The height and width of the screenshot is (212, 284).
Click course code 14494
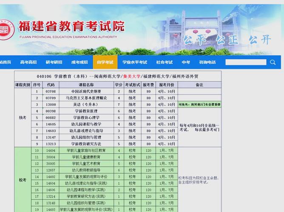coord(51,151)
